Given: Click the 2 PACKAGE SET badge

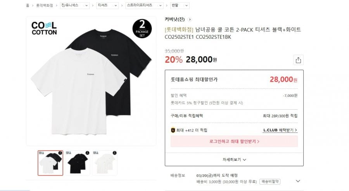Looking at the screenshot, I should 142,29.
